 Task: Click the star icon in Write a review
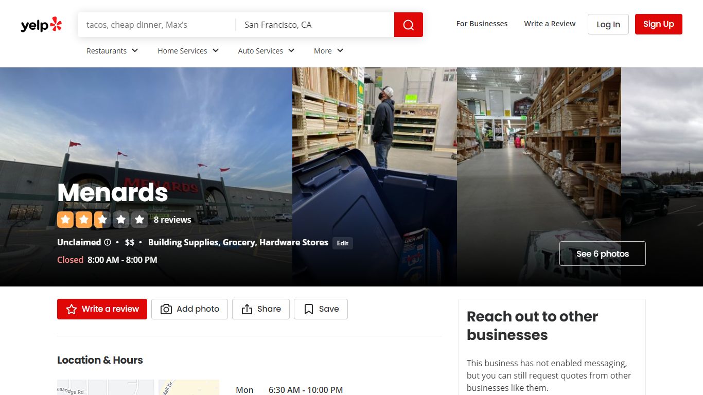[72, 309]
